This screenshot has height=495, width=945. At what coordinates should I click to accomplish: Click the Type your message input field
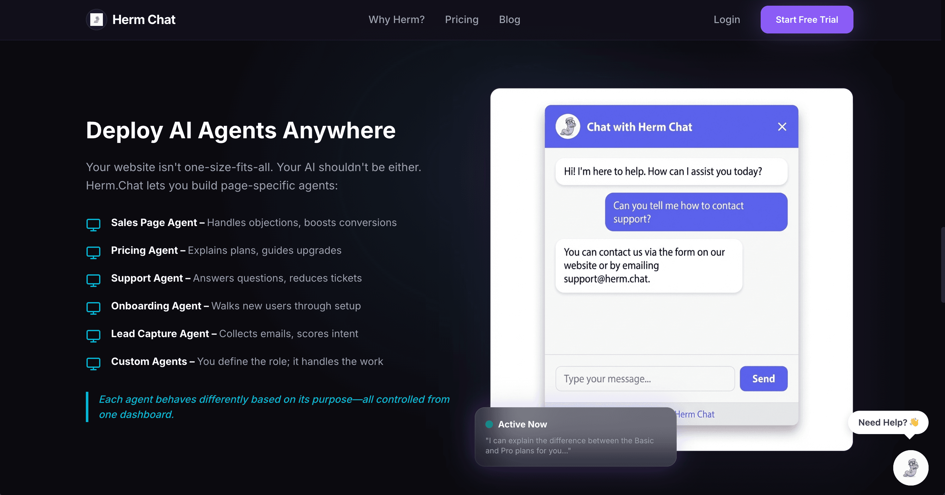tap(645, 379)
